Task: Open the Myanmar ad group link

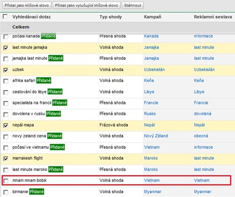Action: pos(203,192)
